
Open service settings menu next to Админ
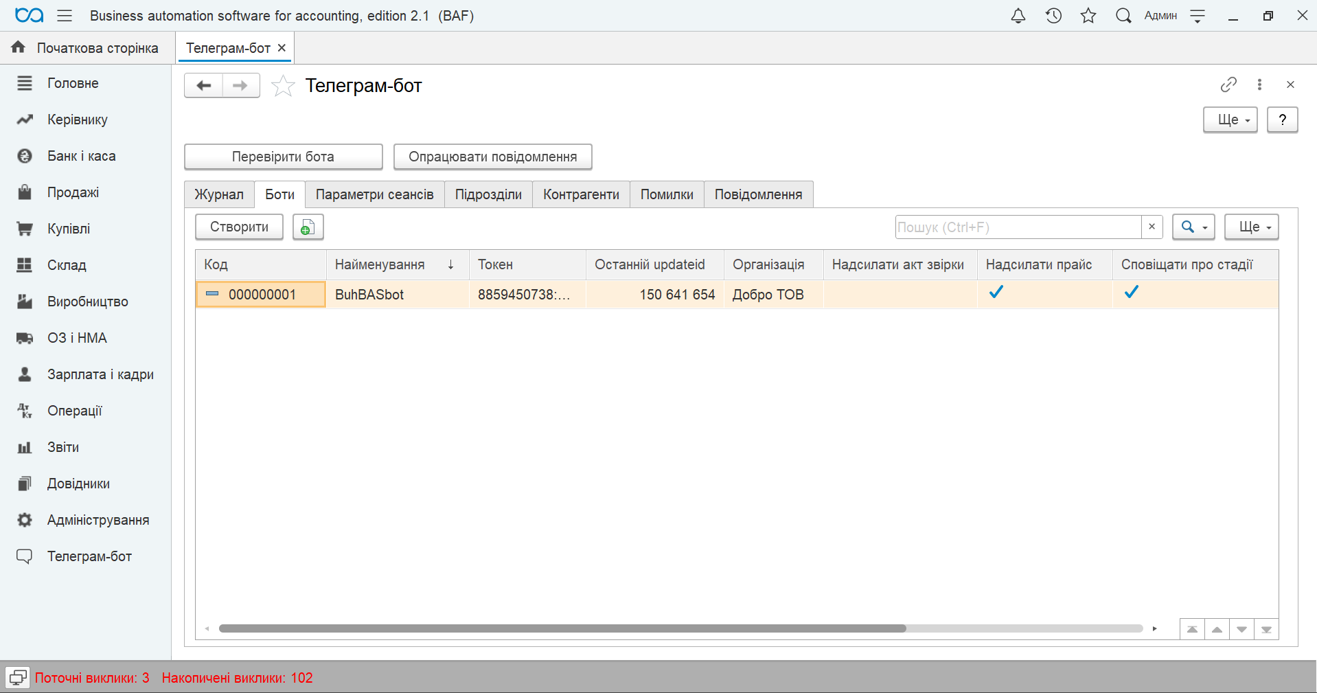click(x=1198, y=16)
